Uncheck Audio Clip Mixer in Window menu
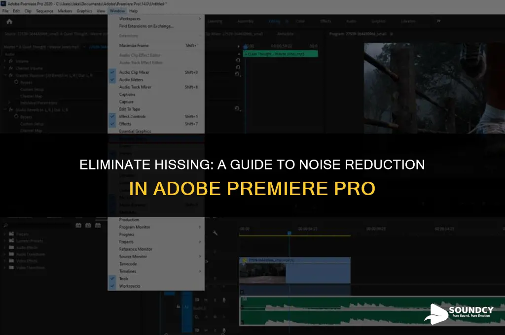The image size is (505, 335). point(112,72)
